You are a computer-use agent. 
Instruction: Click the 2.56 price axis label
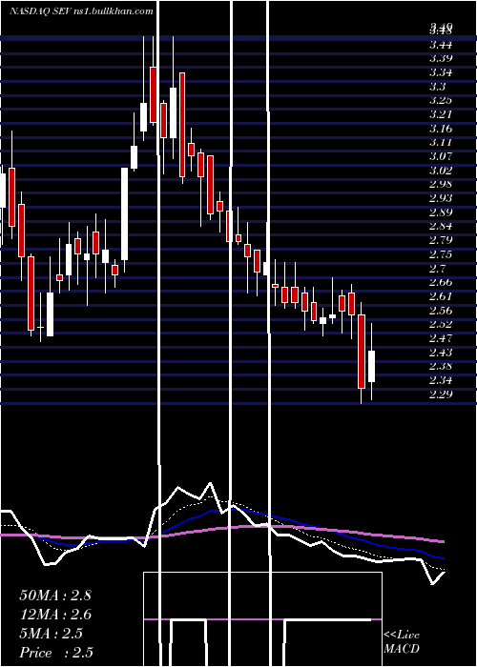pos(441,310)
